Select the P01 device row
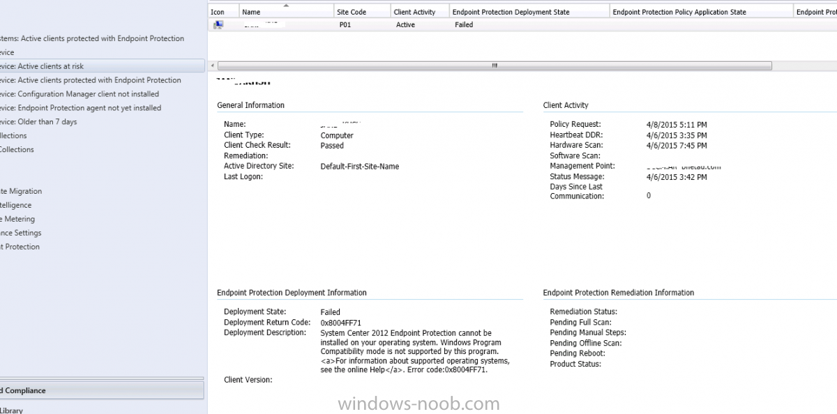This screenshot has width=837, height=414. [522, 24]
